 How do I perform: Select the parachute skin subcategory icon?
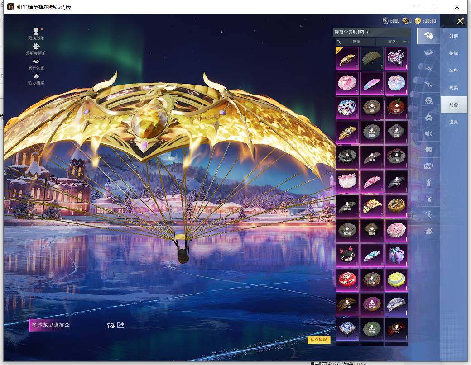pos(428,35)
